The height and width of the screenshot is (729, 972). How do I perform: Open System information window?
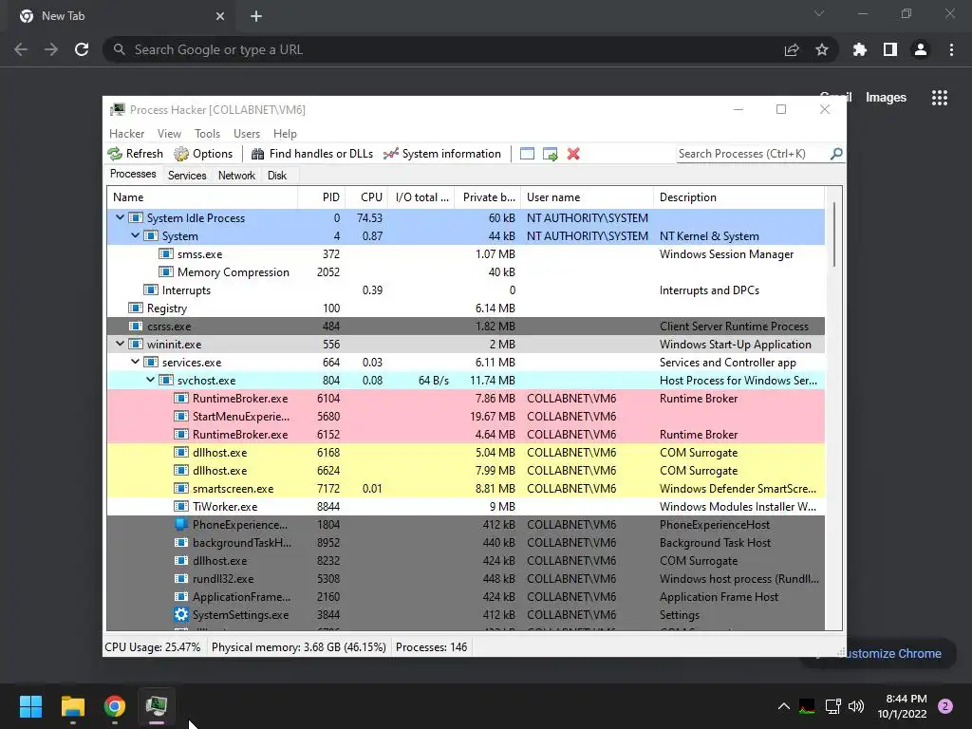click(x=442, y=154)
